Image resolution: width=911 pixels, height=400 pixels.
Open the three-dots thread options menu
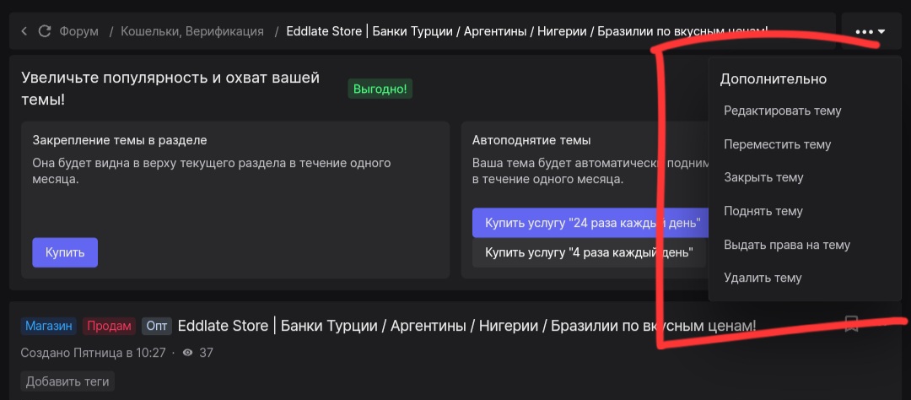[870, 31]
